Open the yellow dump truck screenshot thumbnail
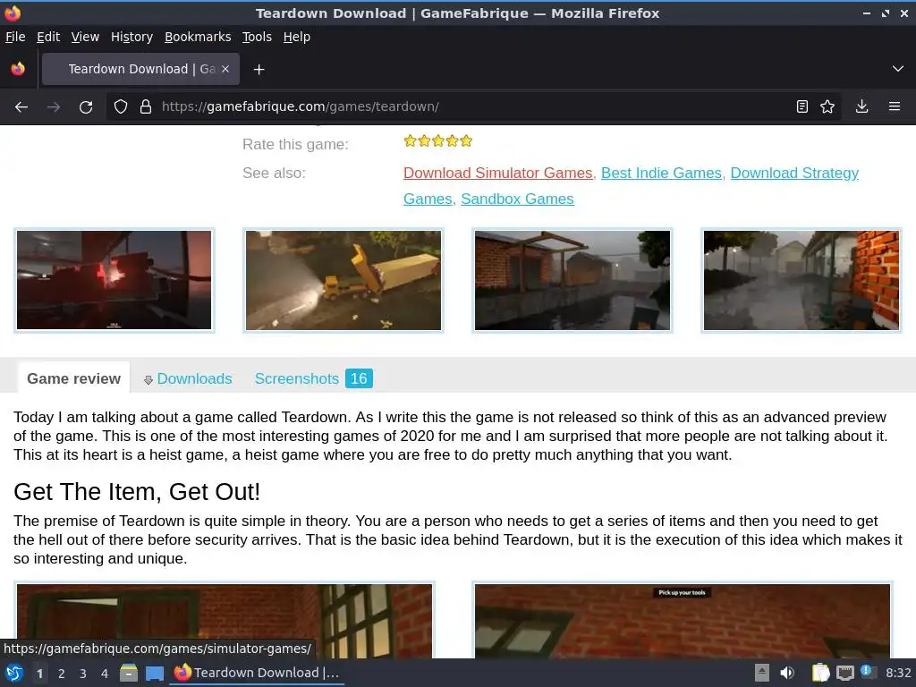Image resolution: width=916 pixels, height=687 pixels. [343, 280]
